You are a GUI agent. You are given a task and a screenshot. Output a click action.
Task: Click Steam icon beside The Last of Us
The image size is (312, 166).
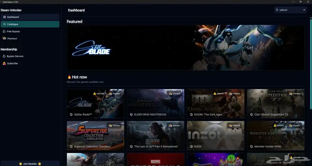(131, 147)
